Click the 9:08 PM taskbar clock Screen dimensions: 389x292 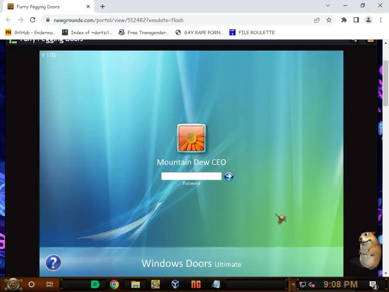(340, 284)
